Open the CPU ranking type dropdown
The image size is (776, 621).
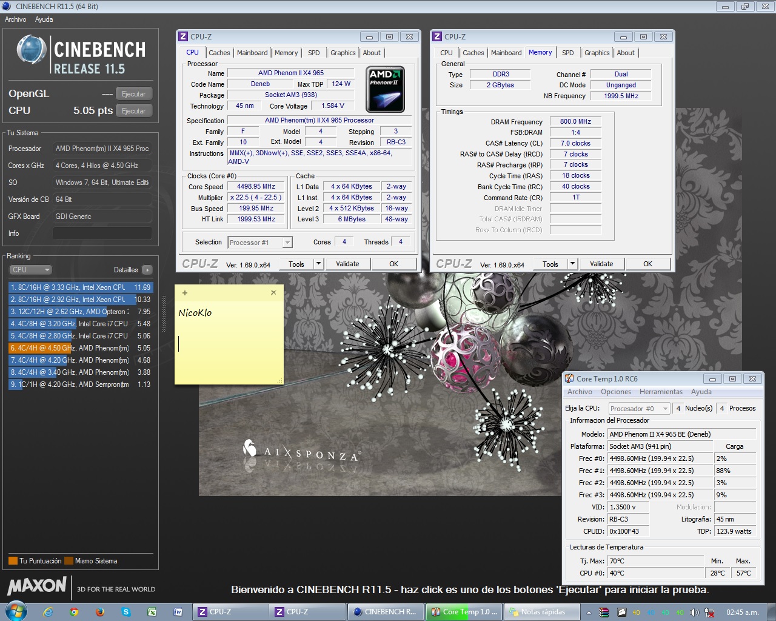pos(30,270)
